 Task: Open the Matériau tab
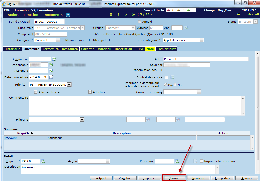pos(104,49)
